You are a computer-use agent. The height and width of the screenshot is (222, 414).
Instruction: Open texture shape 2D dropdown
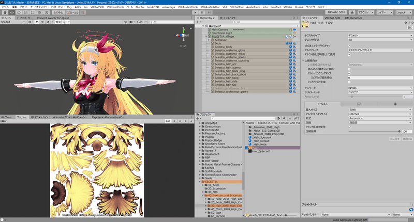click(x=380, y=40)
